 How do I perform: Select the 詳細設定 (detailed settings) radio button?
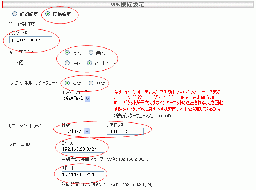coord(15,14)
